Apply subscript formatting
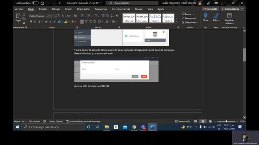 point(50,22)
